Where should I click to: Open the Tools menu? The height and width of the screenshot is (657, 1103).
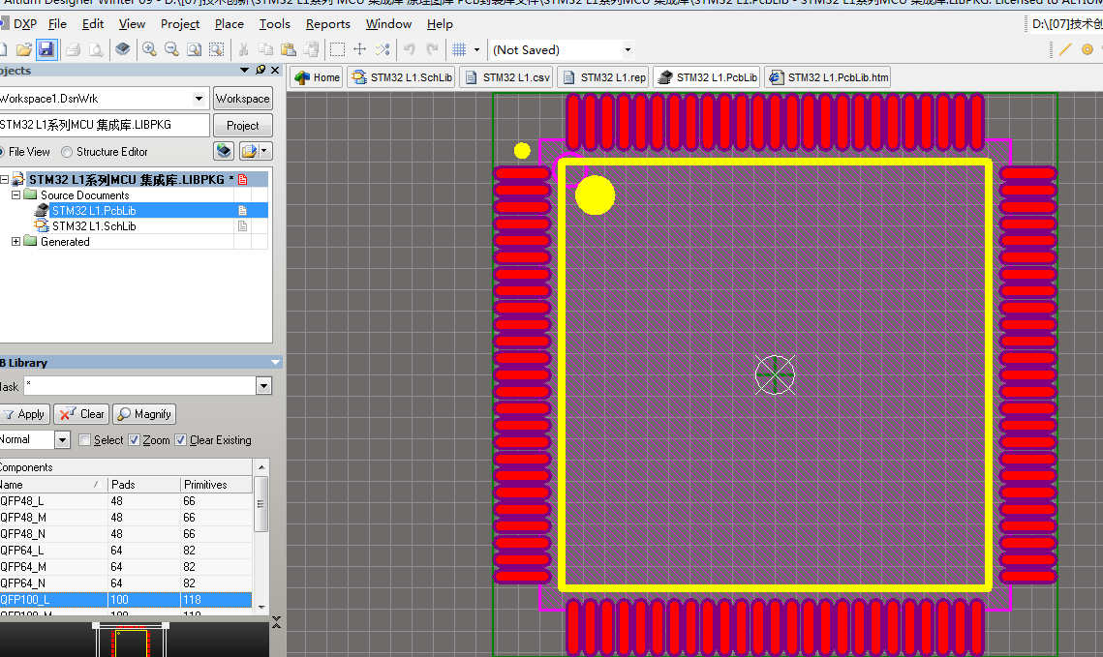point(274,24)
